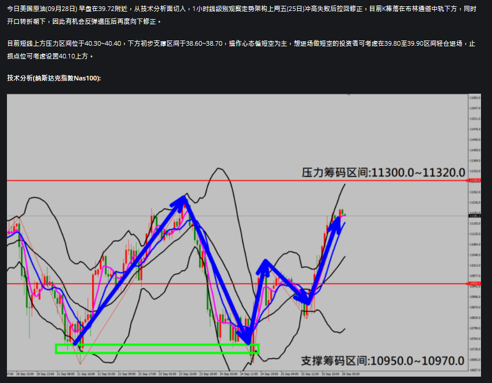Screen dimensions: 492x383
Task: Click price axis value 11476.0
Action: tap(475, 129)
